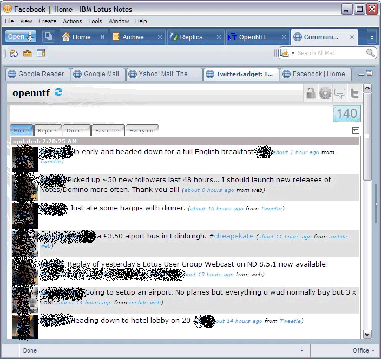The height and width of the screenshot is (359, 381).
Task: Select the Favorites timeline tab
Action: pos(108,131)
